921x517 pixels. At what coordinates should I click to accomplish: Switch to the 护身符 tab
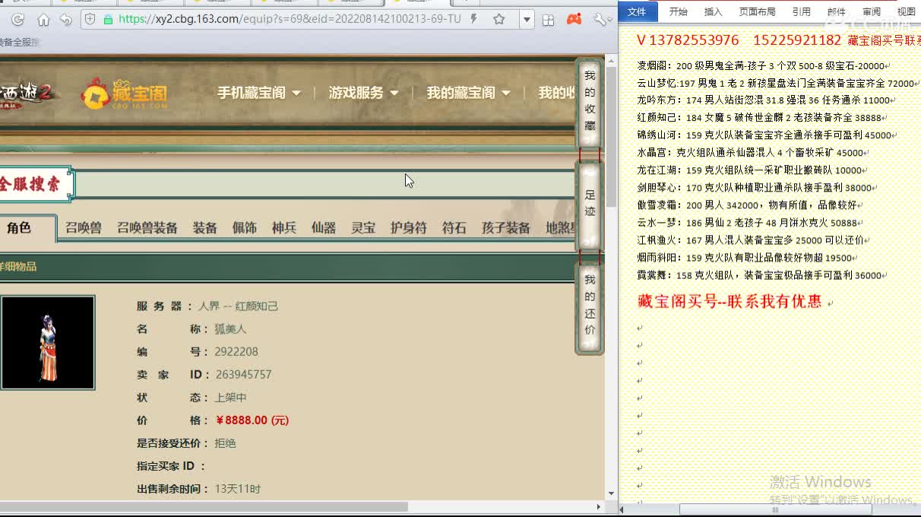tap(409, 228)
